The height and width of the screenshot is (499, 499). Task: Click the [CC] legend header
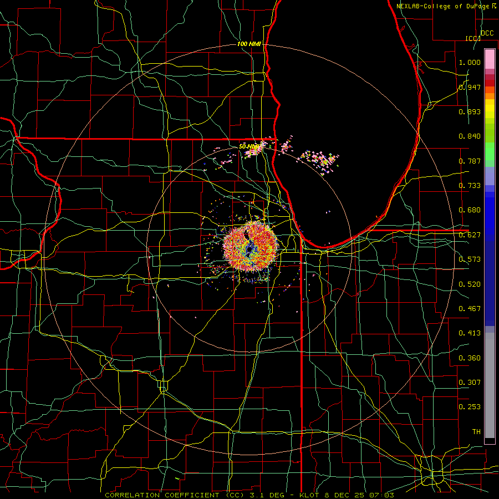[473, 38]
